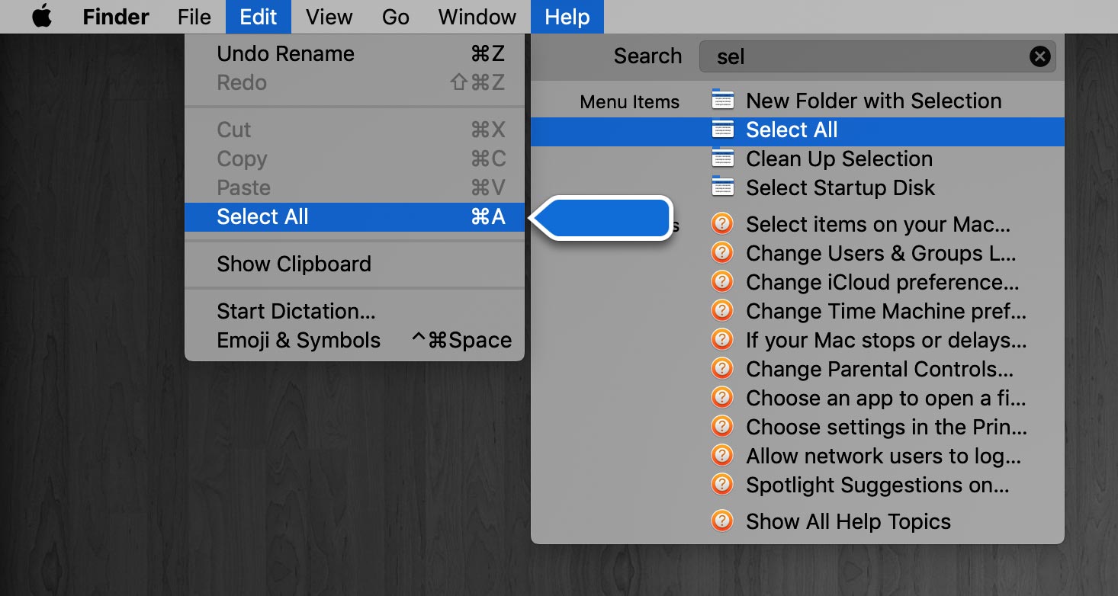Choose Show Clipboard in Edit menu
This screenshot has width=1118, height=596.
(x=294, y=264)
